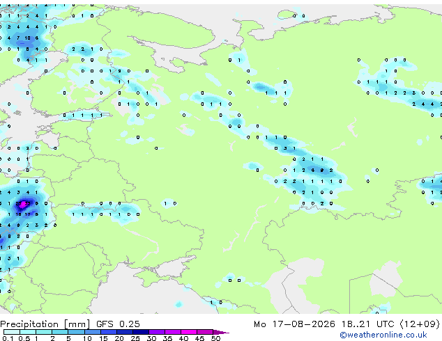Click the '(12+09)' forecast run label

point(420,324)
